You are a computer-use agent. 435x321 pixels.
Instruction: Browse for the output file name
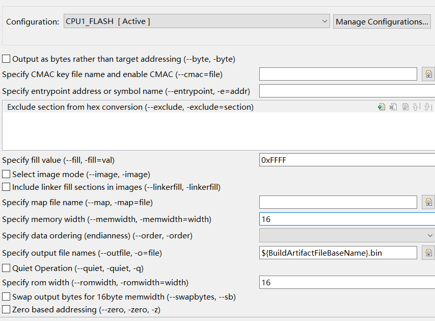[428, 253]
